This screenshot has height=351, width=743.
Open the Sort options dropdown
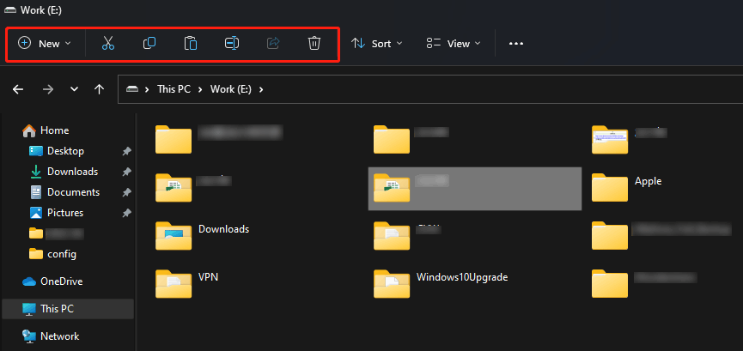click(377, 44)
